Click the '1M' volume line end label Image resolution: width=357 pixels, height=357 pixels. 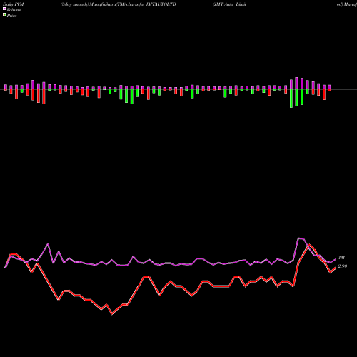tap(341, 258)
